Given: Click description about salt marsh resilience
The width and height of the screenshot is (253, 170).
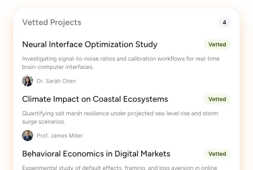Looking at the screenshot, I should coord(120,118).
